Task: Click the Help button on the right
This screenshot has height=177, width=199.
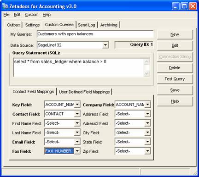Action: (x=175, y=101)
